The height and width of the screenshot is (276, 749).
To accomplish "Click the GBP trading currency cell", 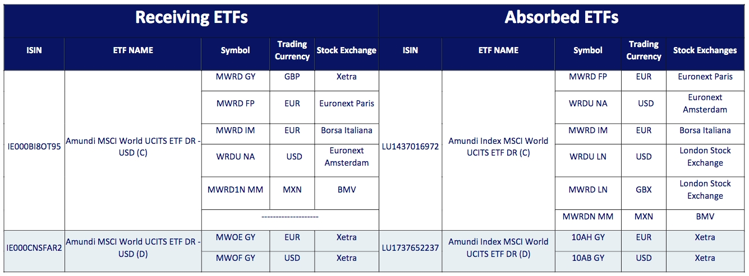I will [292, 77].
